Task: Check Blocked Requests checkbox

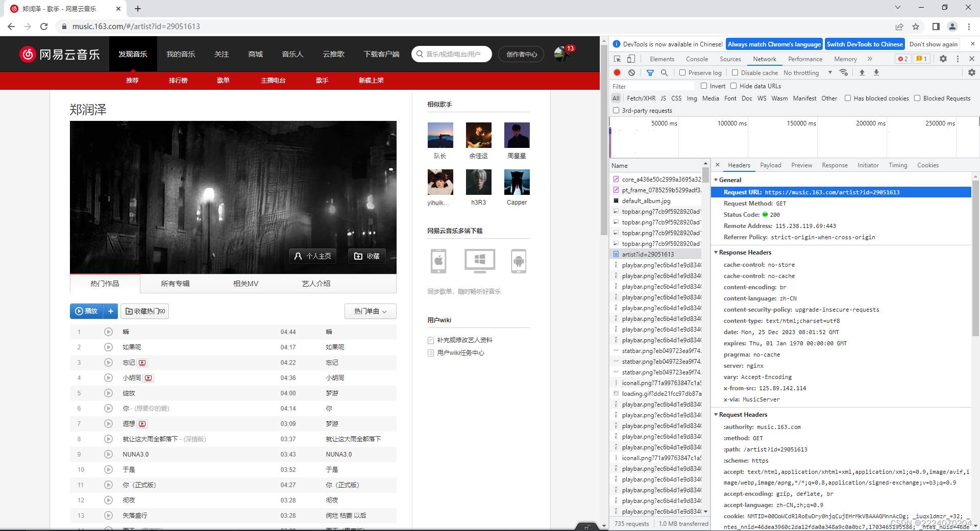Action: 917,98
